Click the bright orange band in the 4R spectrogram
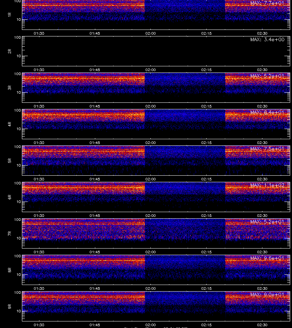Image resolution: width=292 pixels, height=328 pixels. tap(83, 115)
